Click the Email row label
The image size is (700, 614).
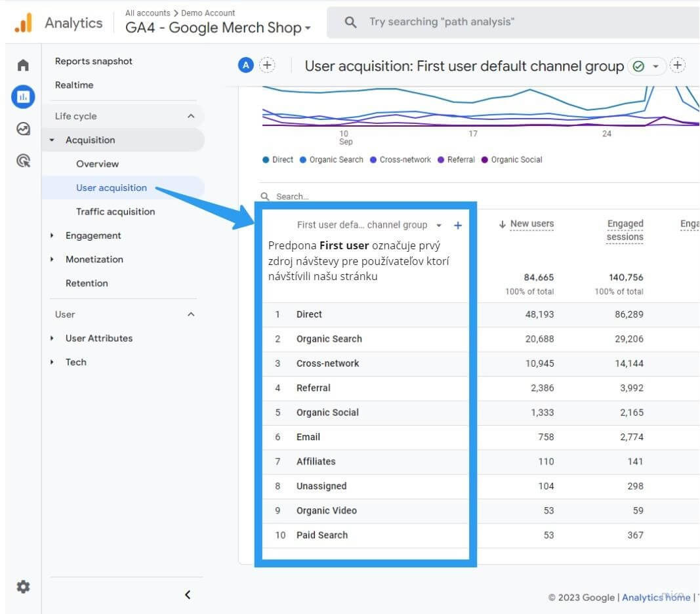coord(308,437)
